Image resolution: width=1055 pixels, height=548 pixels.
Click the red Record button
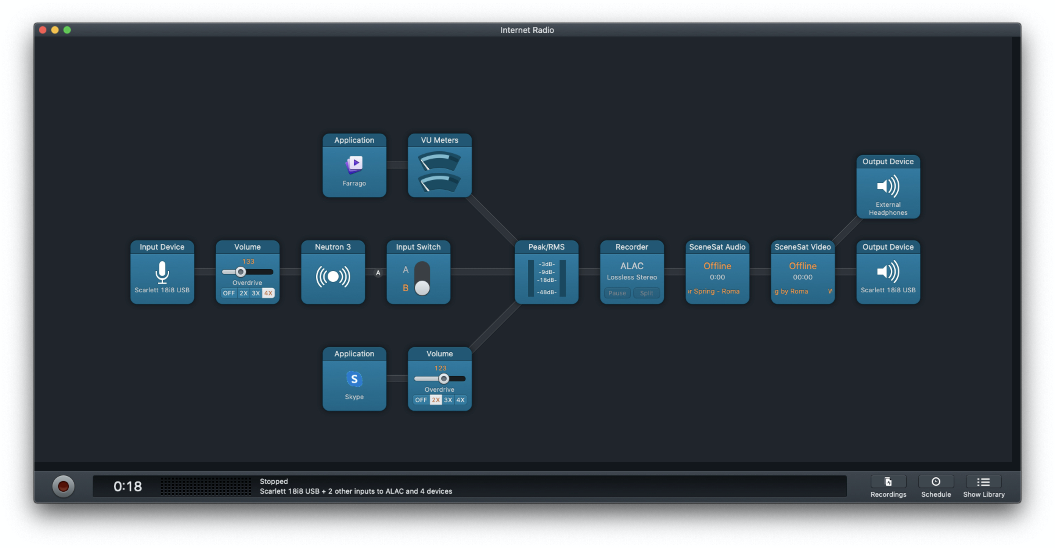(x=63, y=486)
